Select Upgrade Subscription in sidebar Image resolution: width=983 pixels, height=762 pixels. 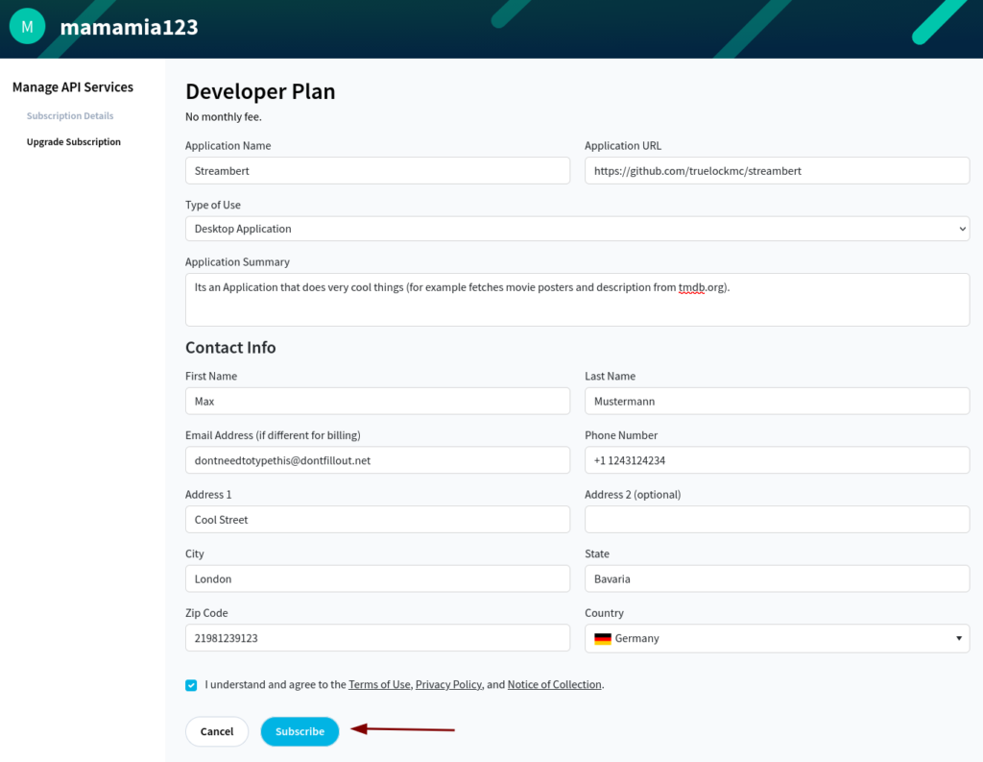click(73, 142)
